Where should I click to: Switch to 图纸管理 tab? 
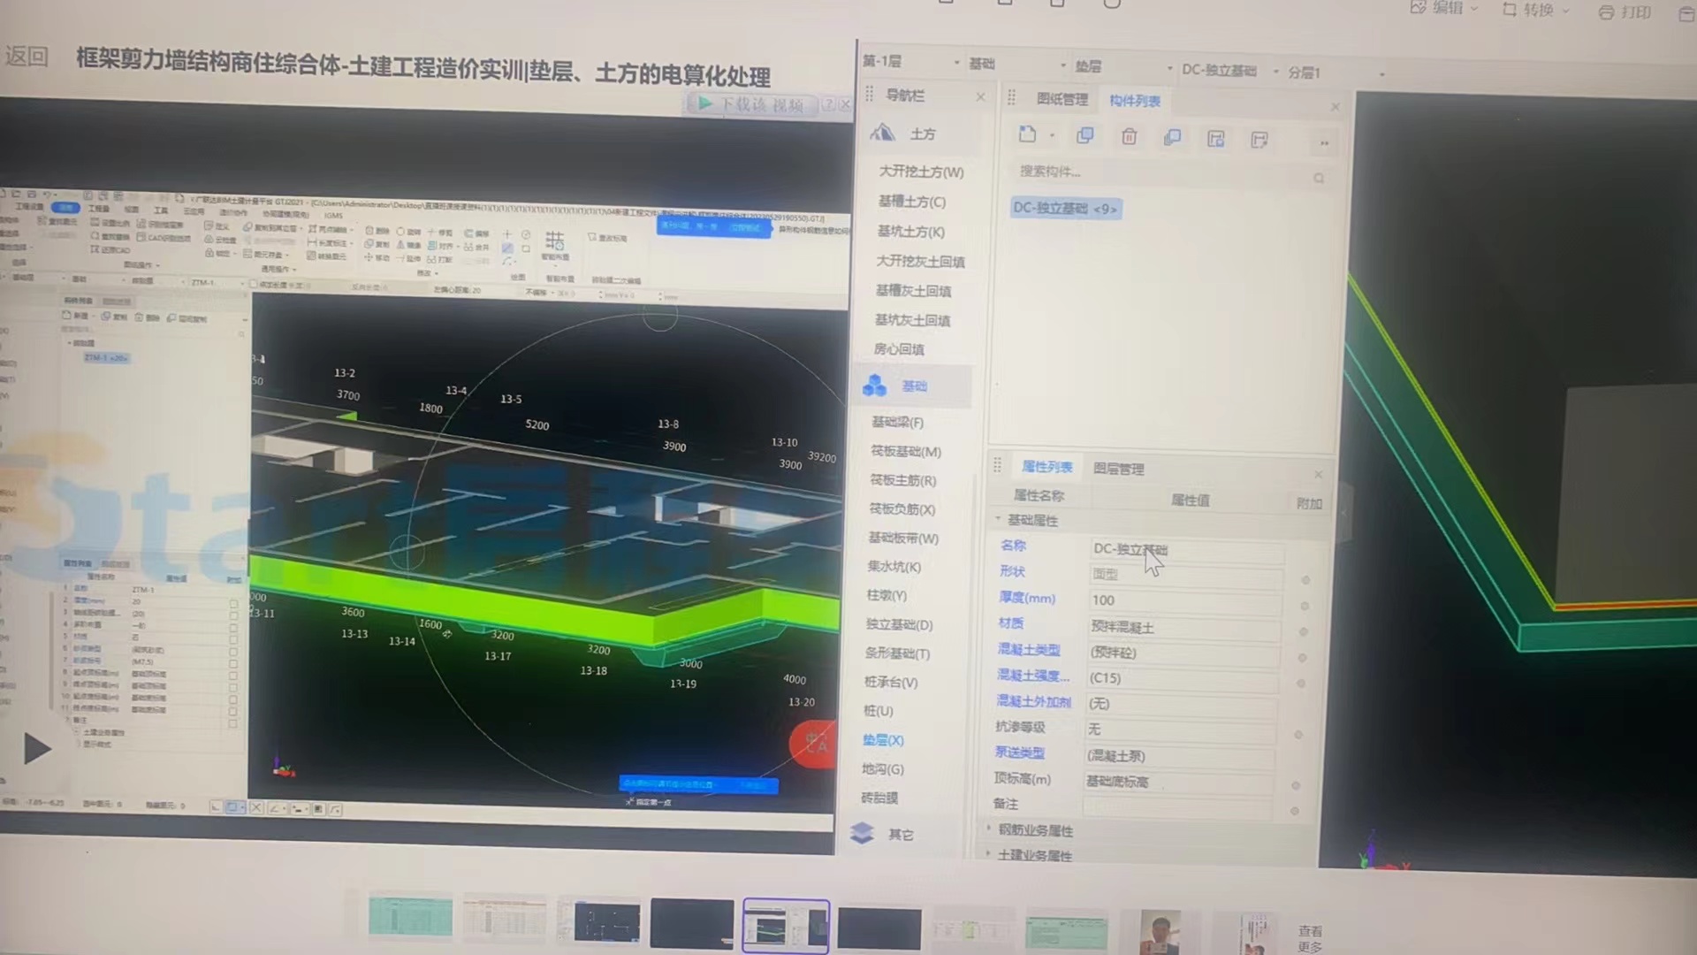(1058, 99)
